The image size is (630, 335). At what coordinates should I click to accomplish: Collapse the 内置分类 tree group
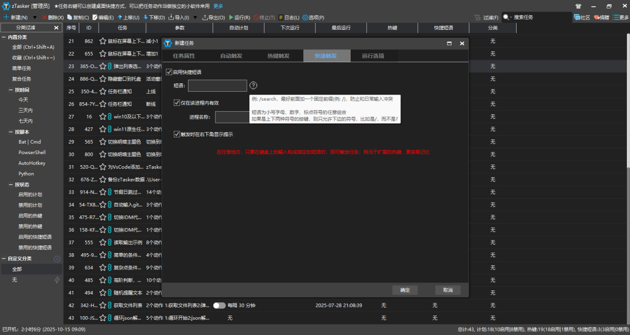(x=4, y=37)
